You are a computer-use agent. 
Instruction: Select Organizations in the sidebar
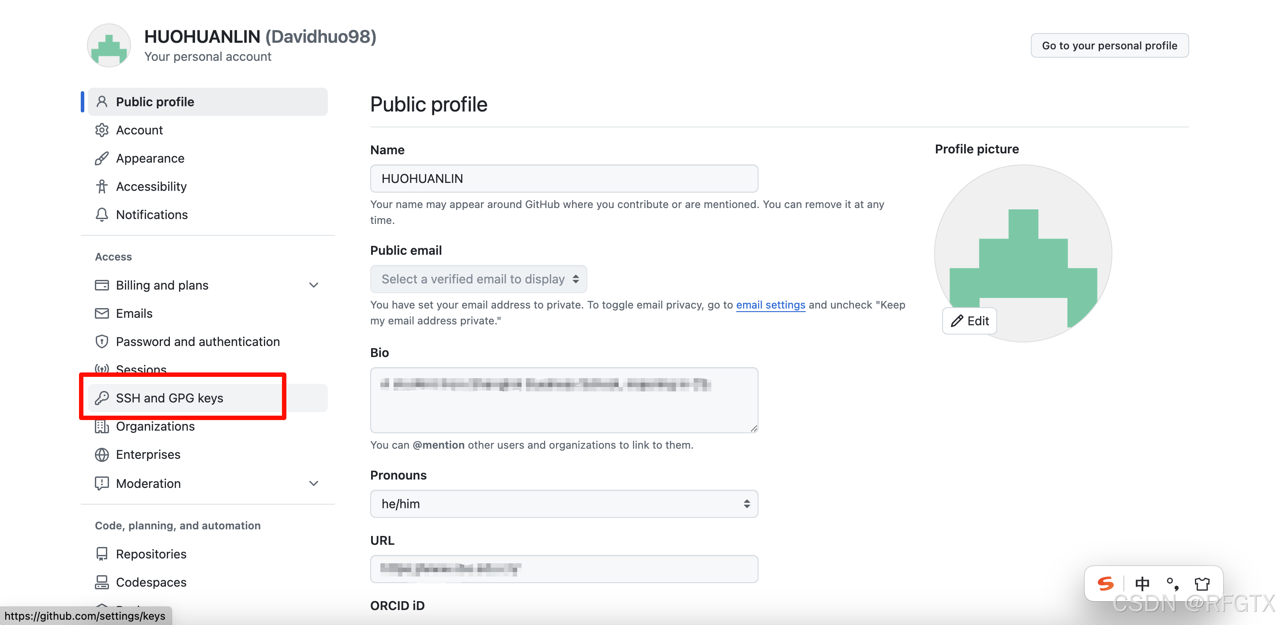coord(155,426)
